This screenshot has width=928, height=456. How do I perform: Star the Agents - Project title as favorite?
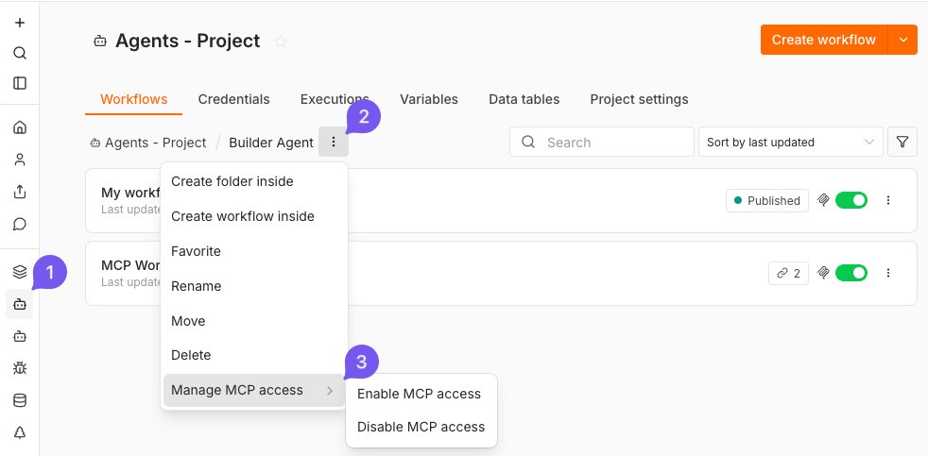281,42
